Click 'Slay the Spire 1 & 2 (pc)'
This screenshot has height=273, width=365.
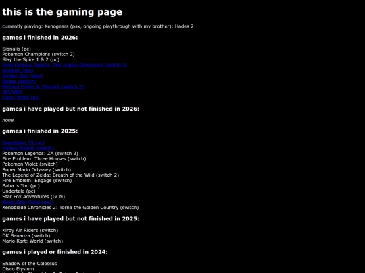click(x=31, y=59)
